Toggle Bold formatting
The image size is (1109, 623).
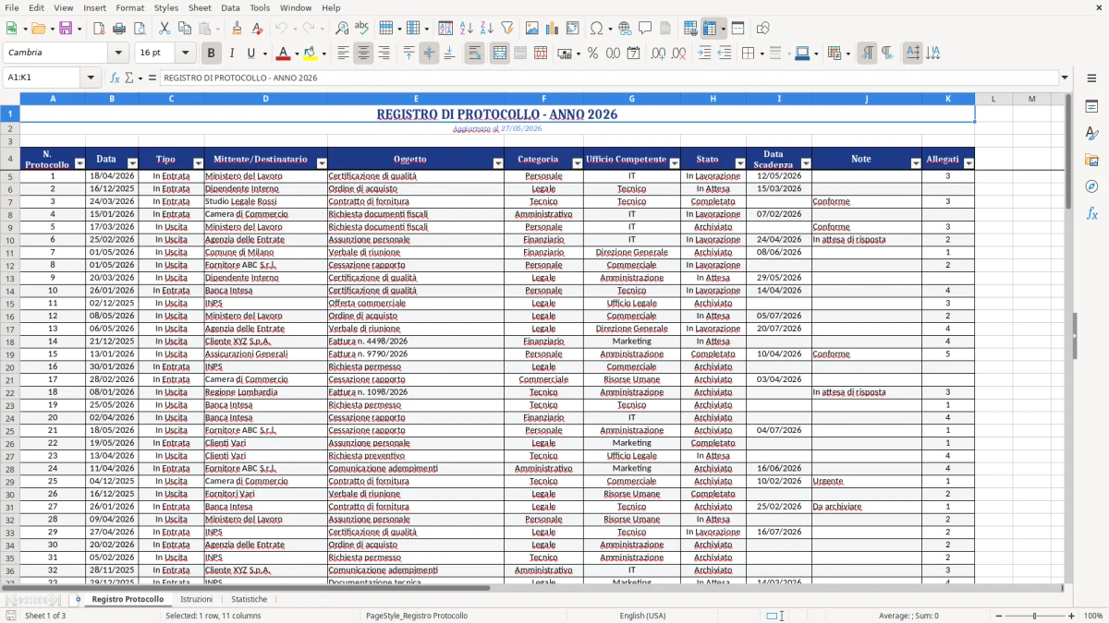click(211, 54)
